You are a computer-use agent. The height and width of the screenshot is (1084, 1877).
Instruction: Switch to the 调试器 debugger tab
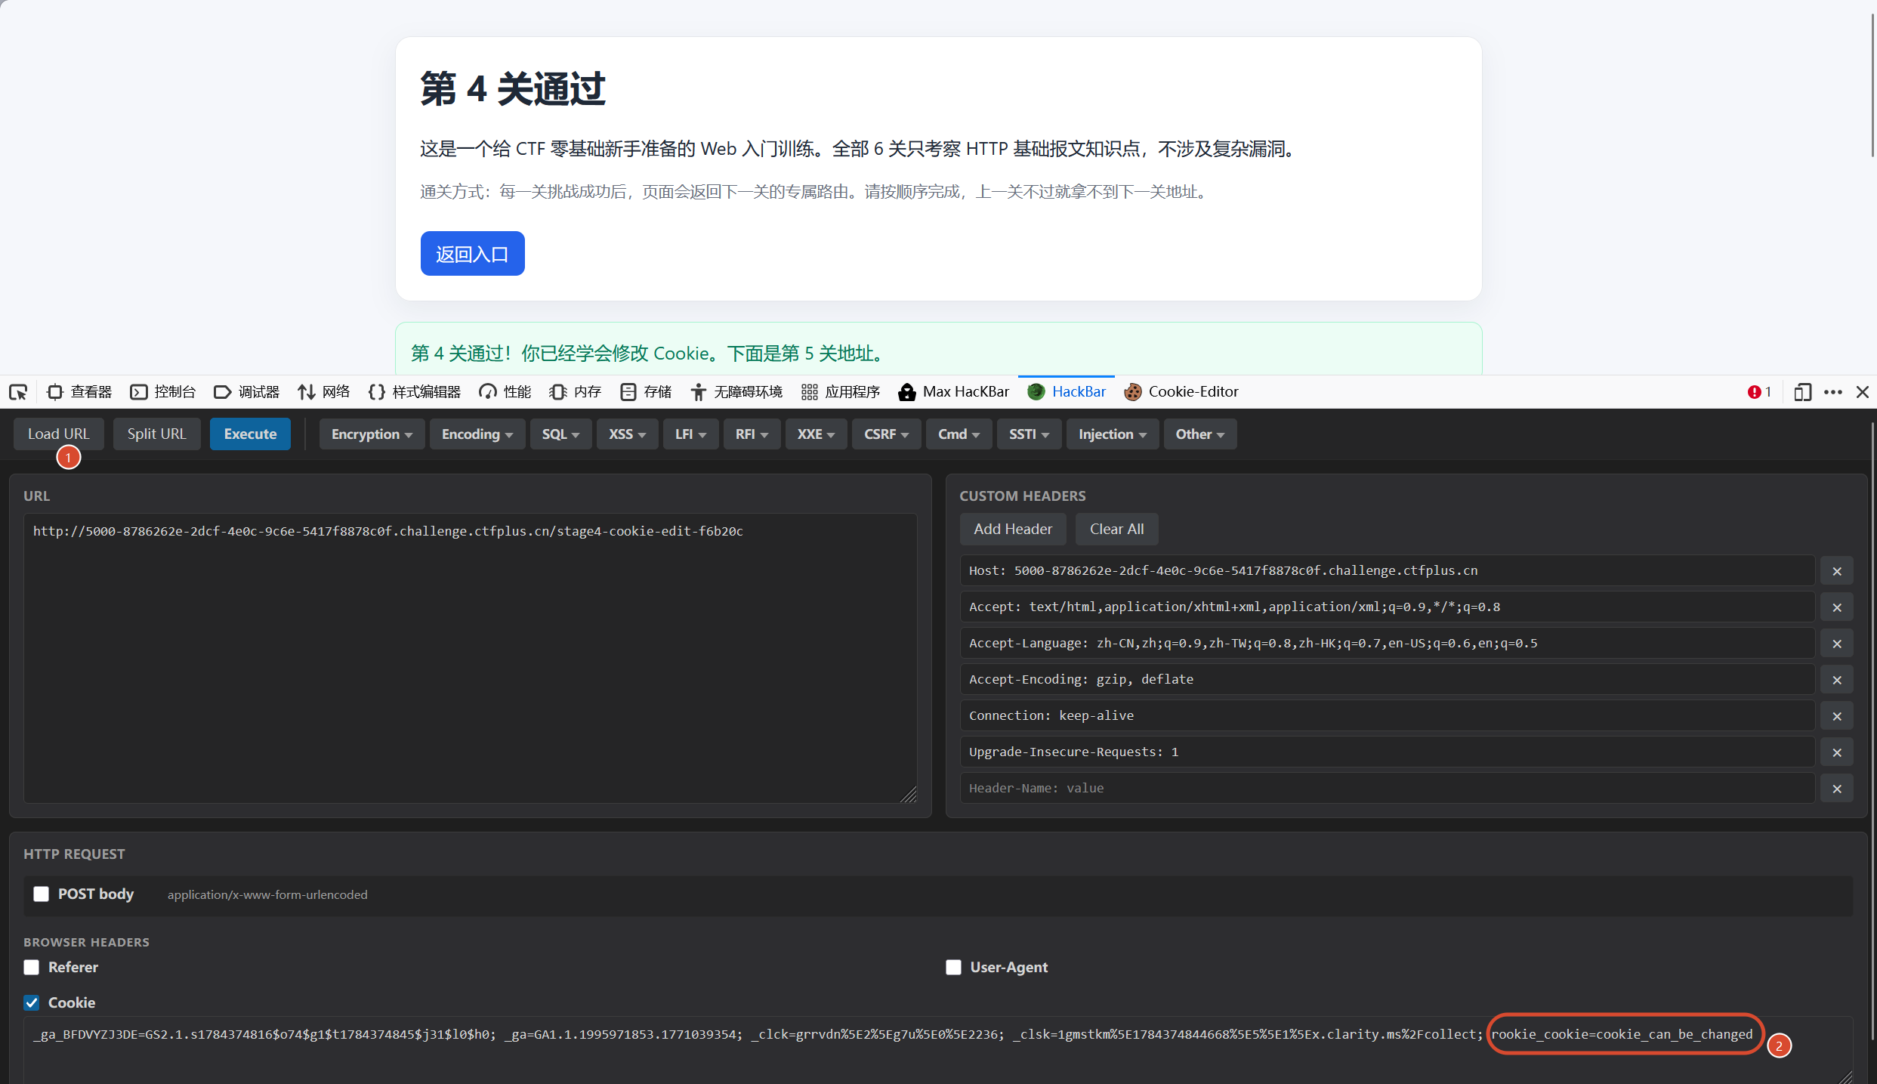coord(247,392)
